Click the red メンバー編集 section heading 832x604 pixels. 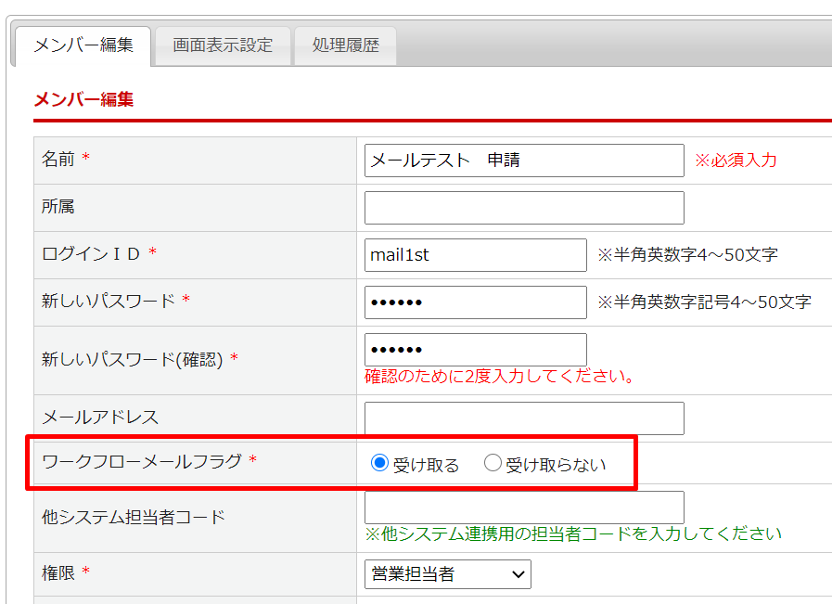[83, 99]
